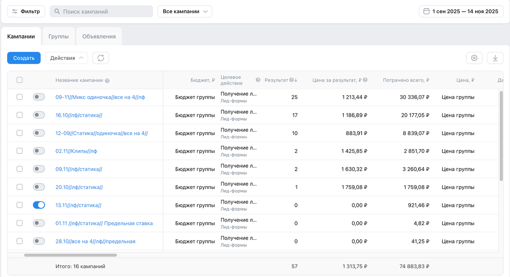
Task: Open table settings gear icon
Action: 474,58
